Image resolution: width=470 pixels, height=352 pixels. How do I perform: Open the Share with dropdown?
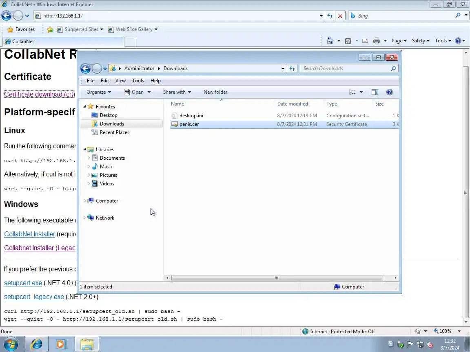click(177, 92)
